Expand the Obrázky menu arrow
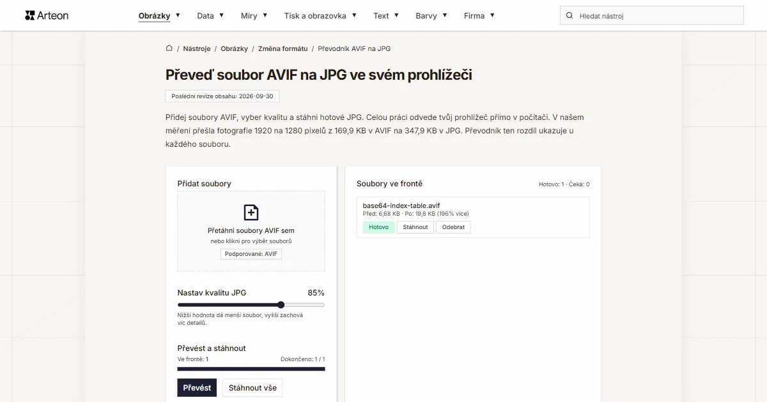Screen dimensions: 767x402 [178, 15]
